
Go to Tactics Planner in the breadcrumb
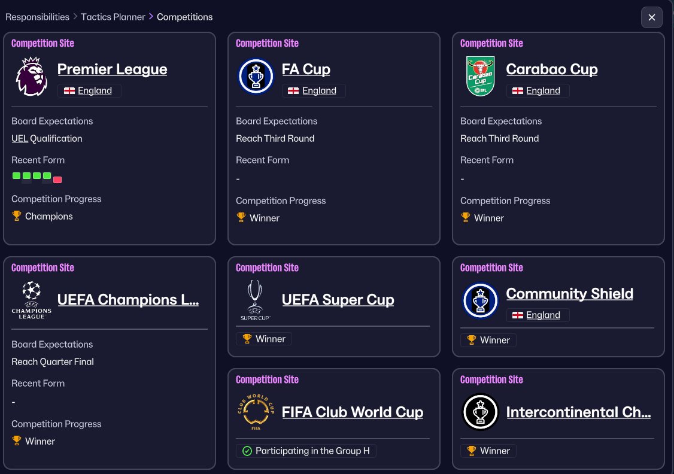click(113, 17)
